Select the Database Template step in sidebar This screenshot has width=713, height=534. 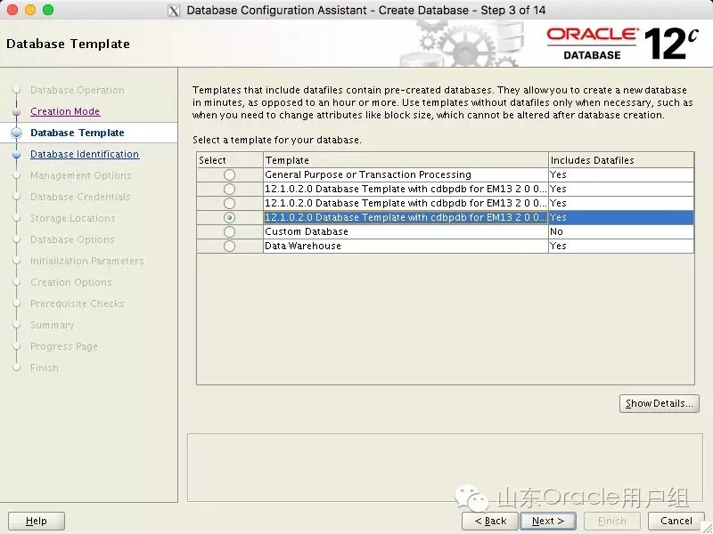tap(78, 133)
